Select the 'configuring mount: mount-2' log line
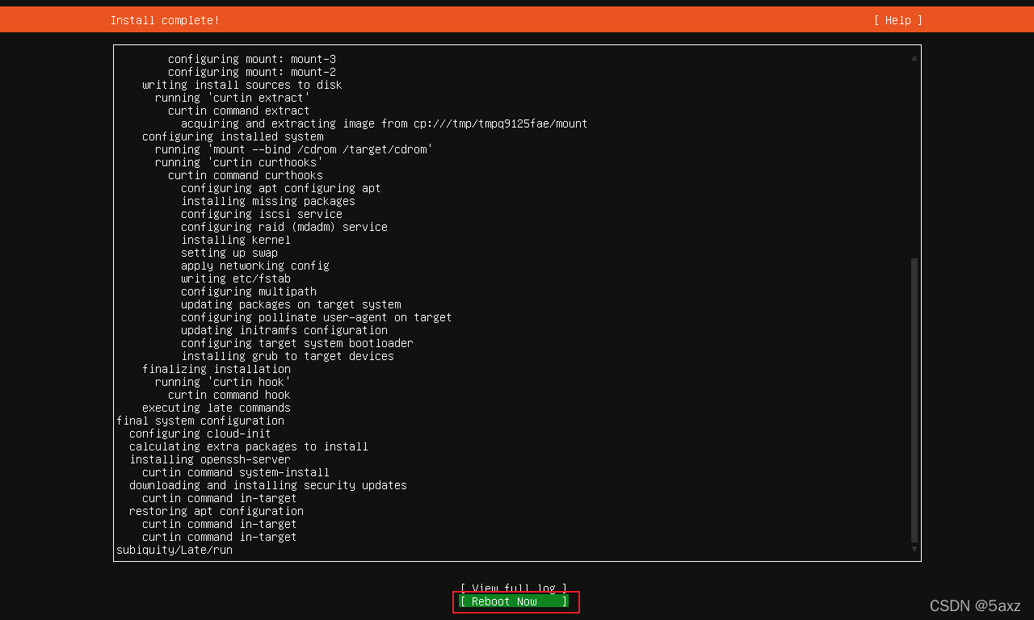Screen dimensions: 1034x620 tap(252, 72)
